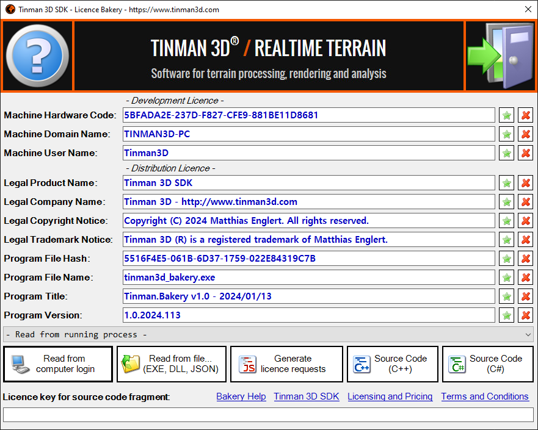
Task: Click the 'Program File Hash:' label
Action: [x=47, y=259]
